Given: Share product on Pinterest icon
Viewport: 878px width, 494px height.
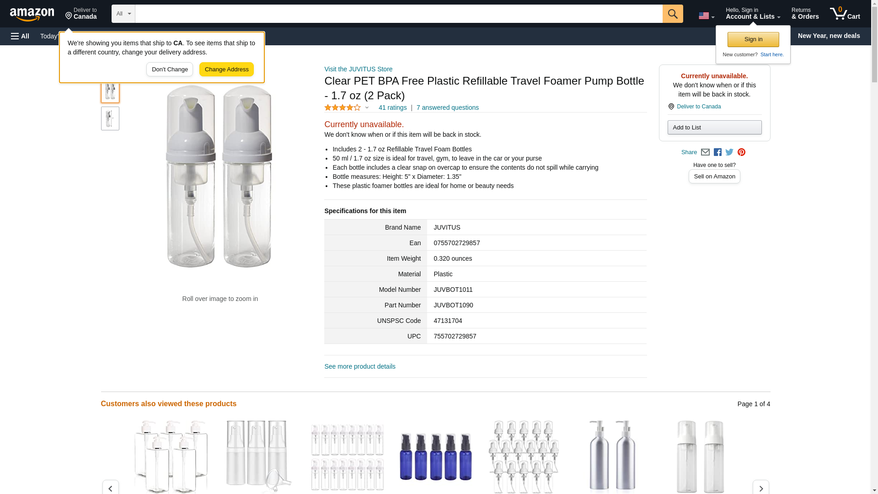Looking at the screenshot, I should [x=741, y=152].
